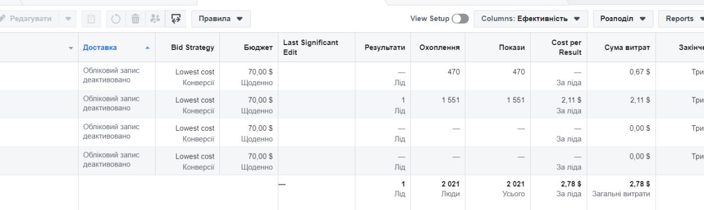Click the Результати column header
Viewport: 704px width, 210px height.
385,47
